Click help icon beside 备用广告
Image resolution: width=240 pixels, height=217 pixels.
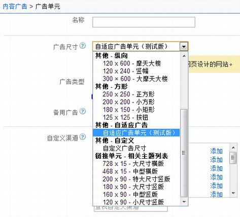(x=83, y=111)
